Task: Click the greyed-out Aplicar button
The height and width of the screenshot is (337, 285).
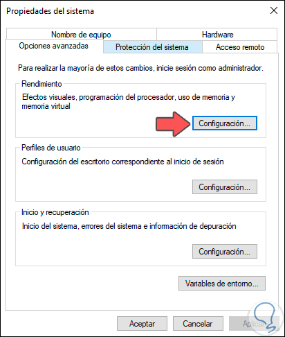Action: click(x=254, y=324)
